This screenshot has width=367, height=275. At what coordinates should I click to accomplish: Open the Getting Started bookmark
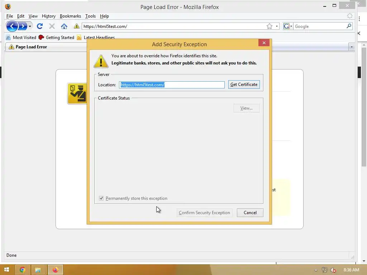click(56, 37)
